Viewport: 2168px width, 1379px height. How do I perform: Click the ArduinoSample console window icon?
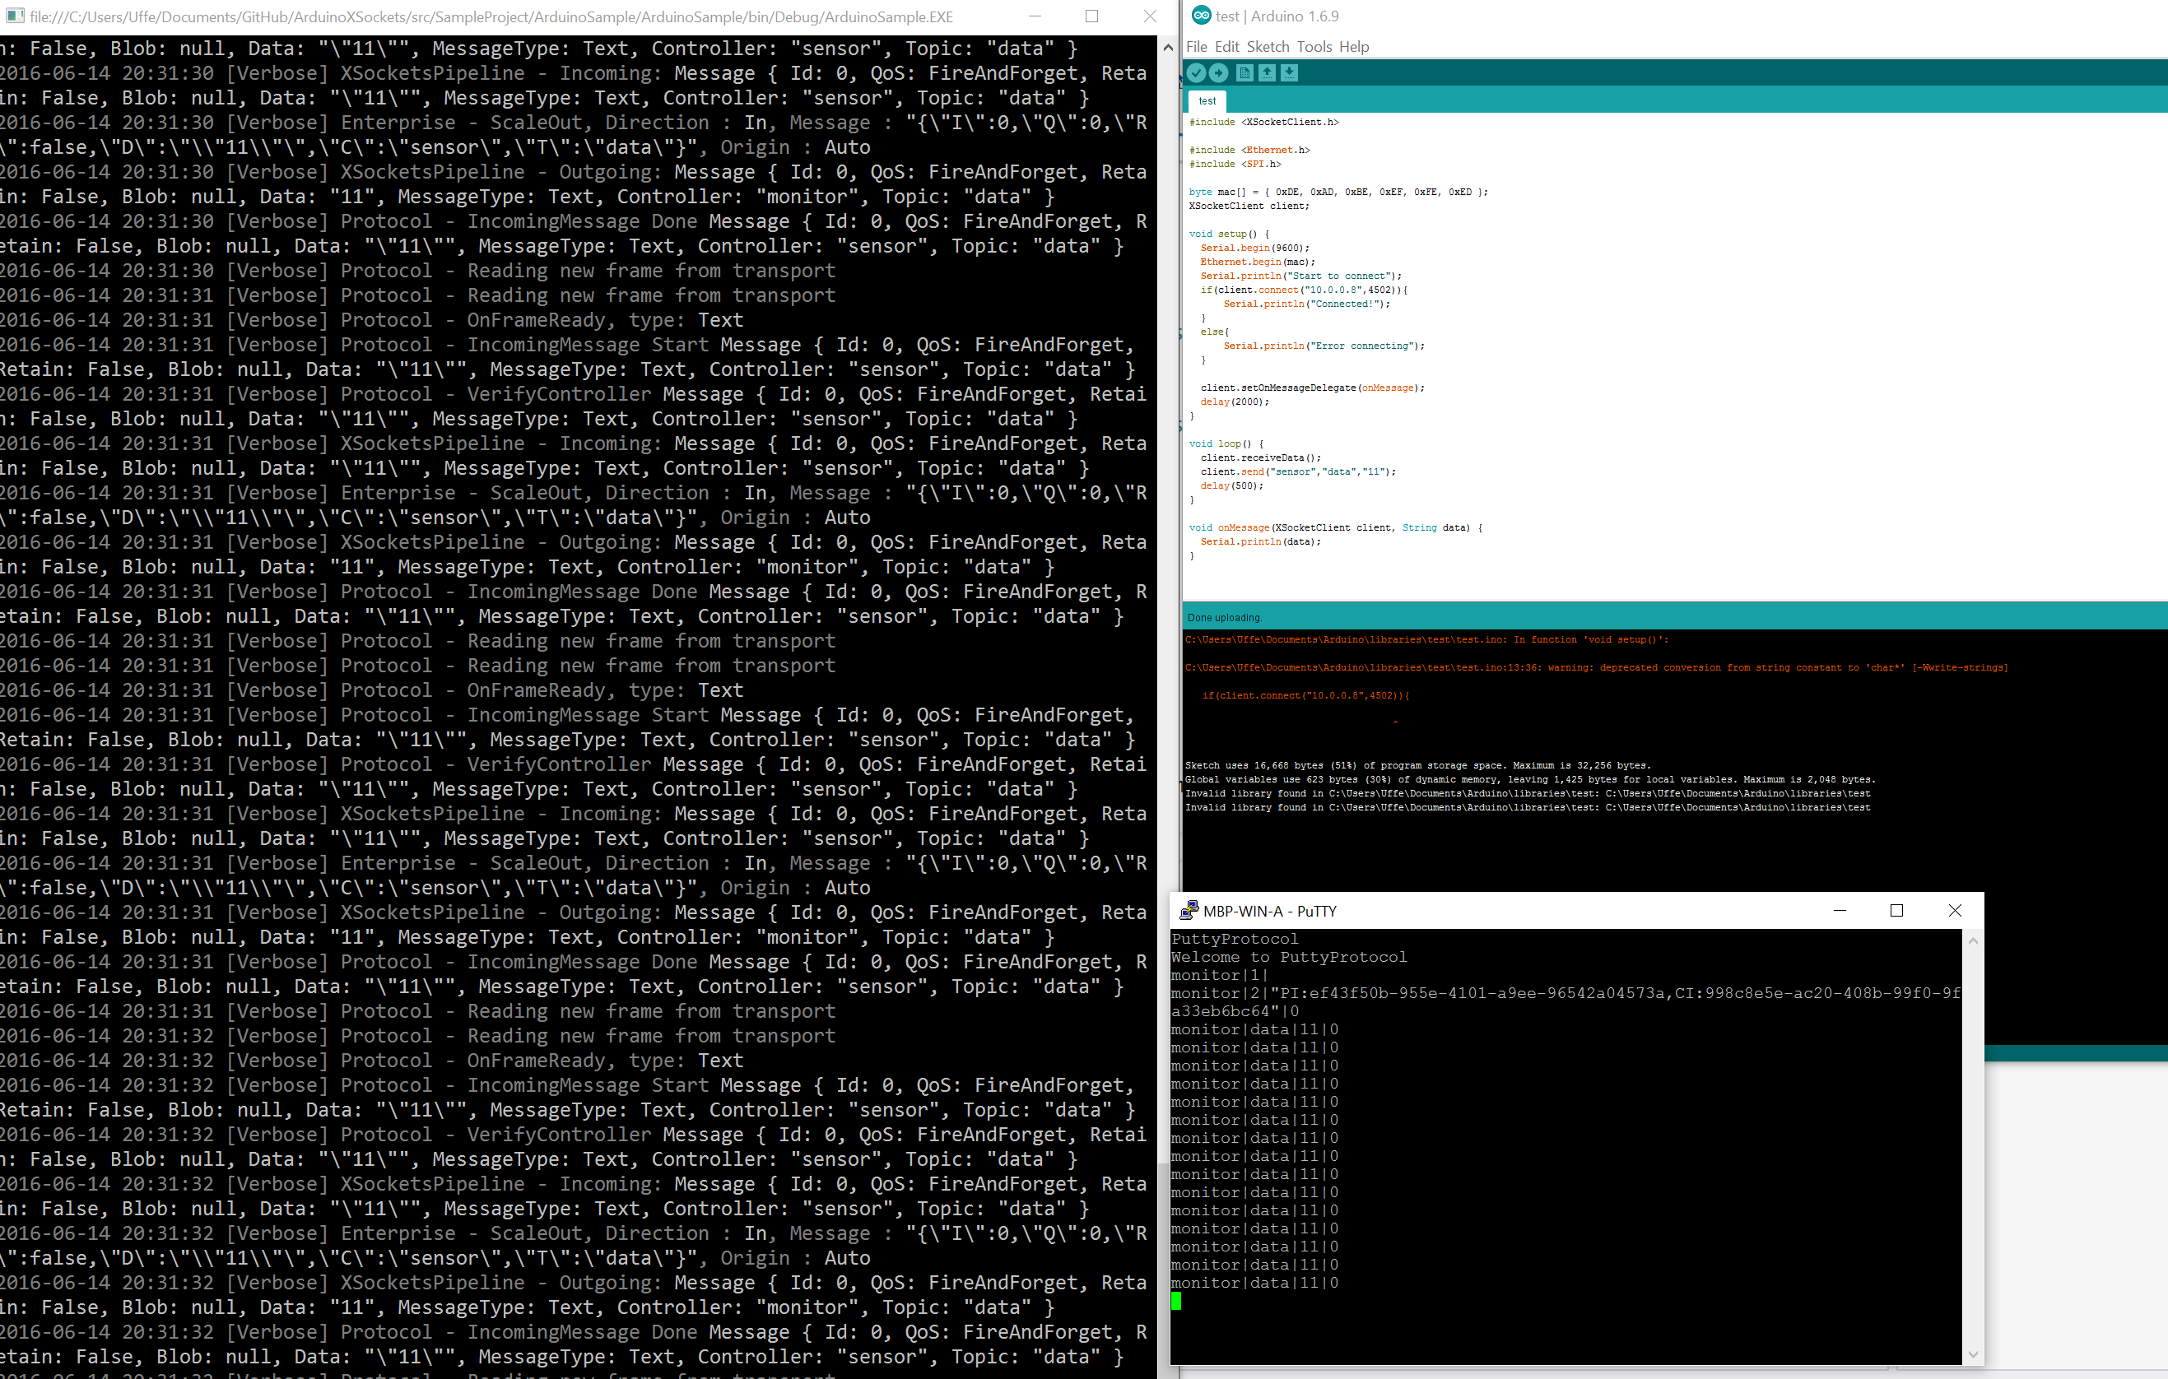(15, 16)
